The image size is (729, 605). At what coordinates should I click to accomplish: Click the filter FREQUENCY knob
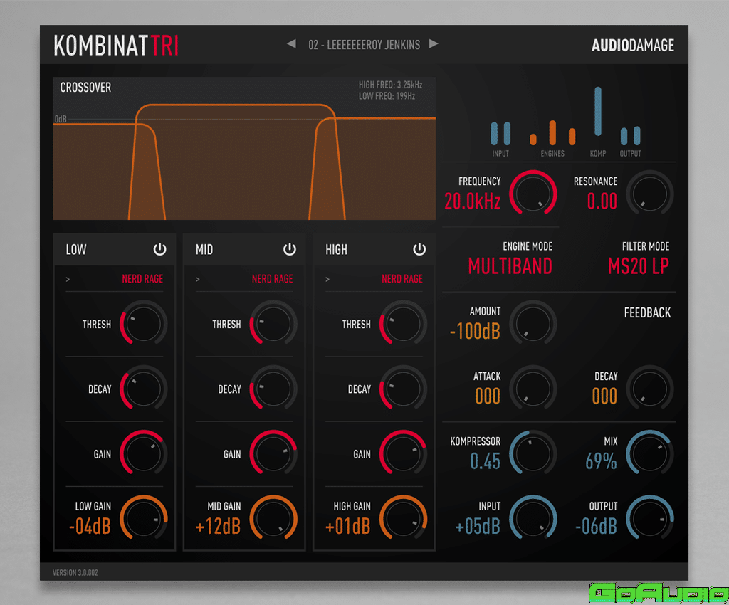(534, 192)
